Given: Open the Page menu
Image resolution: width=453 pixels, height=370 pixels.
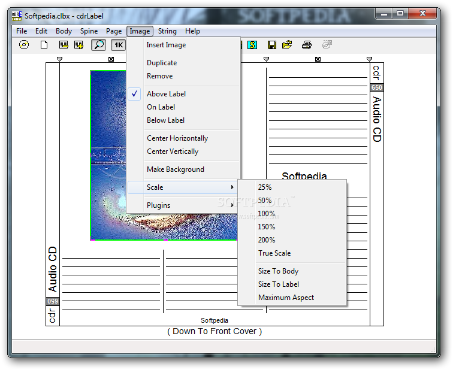Looking at the screenshot, I should (x=114, y=31).
